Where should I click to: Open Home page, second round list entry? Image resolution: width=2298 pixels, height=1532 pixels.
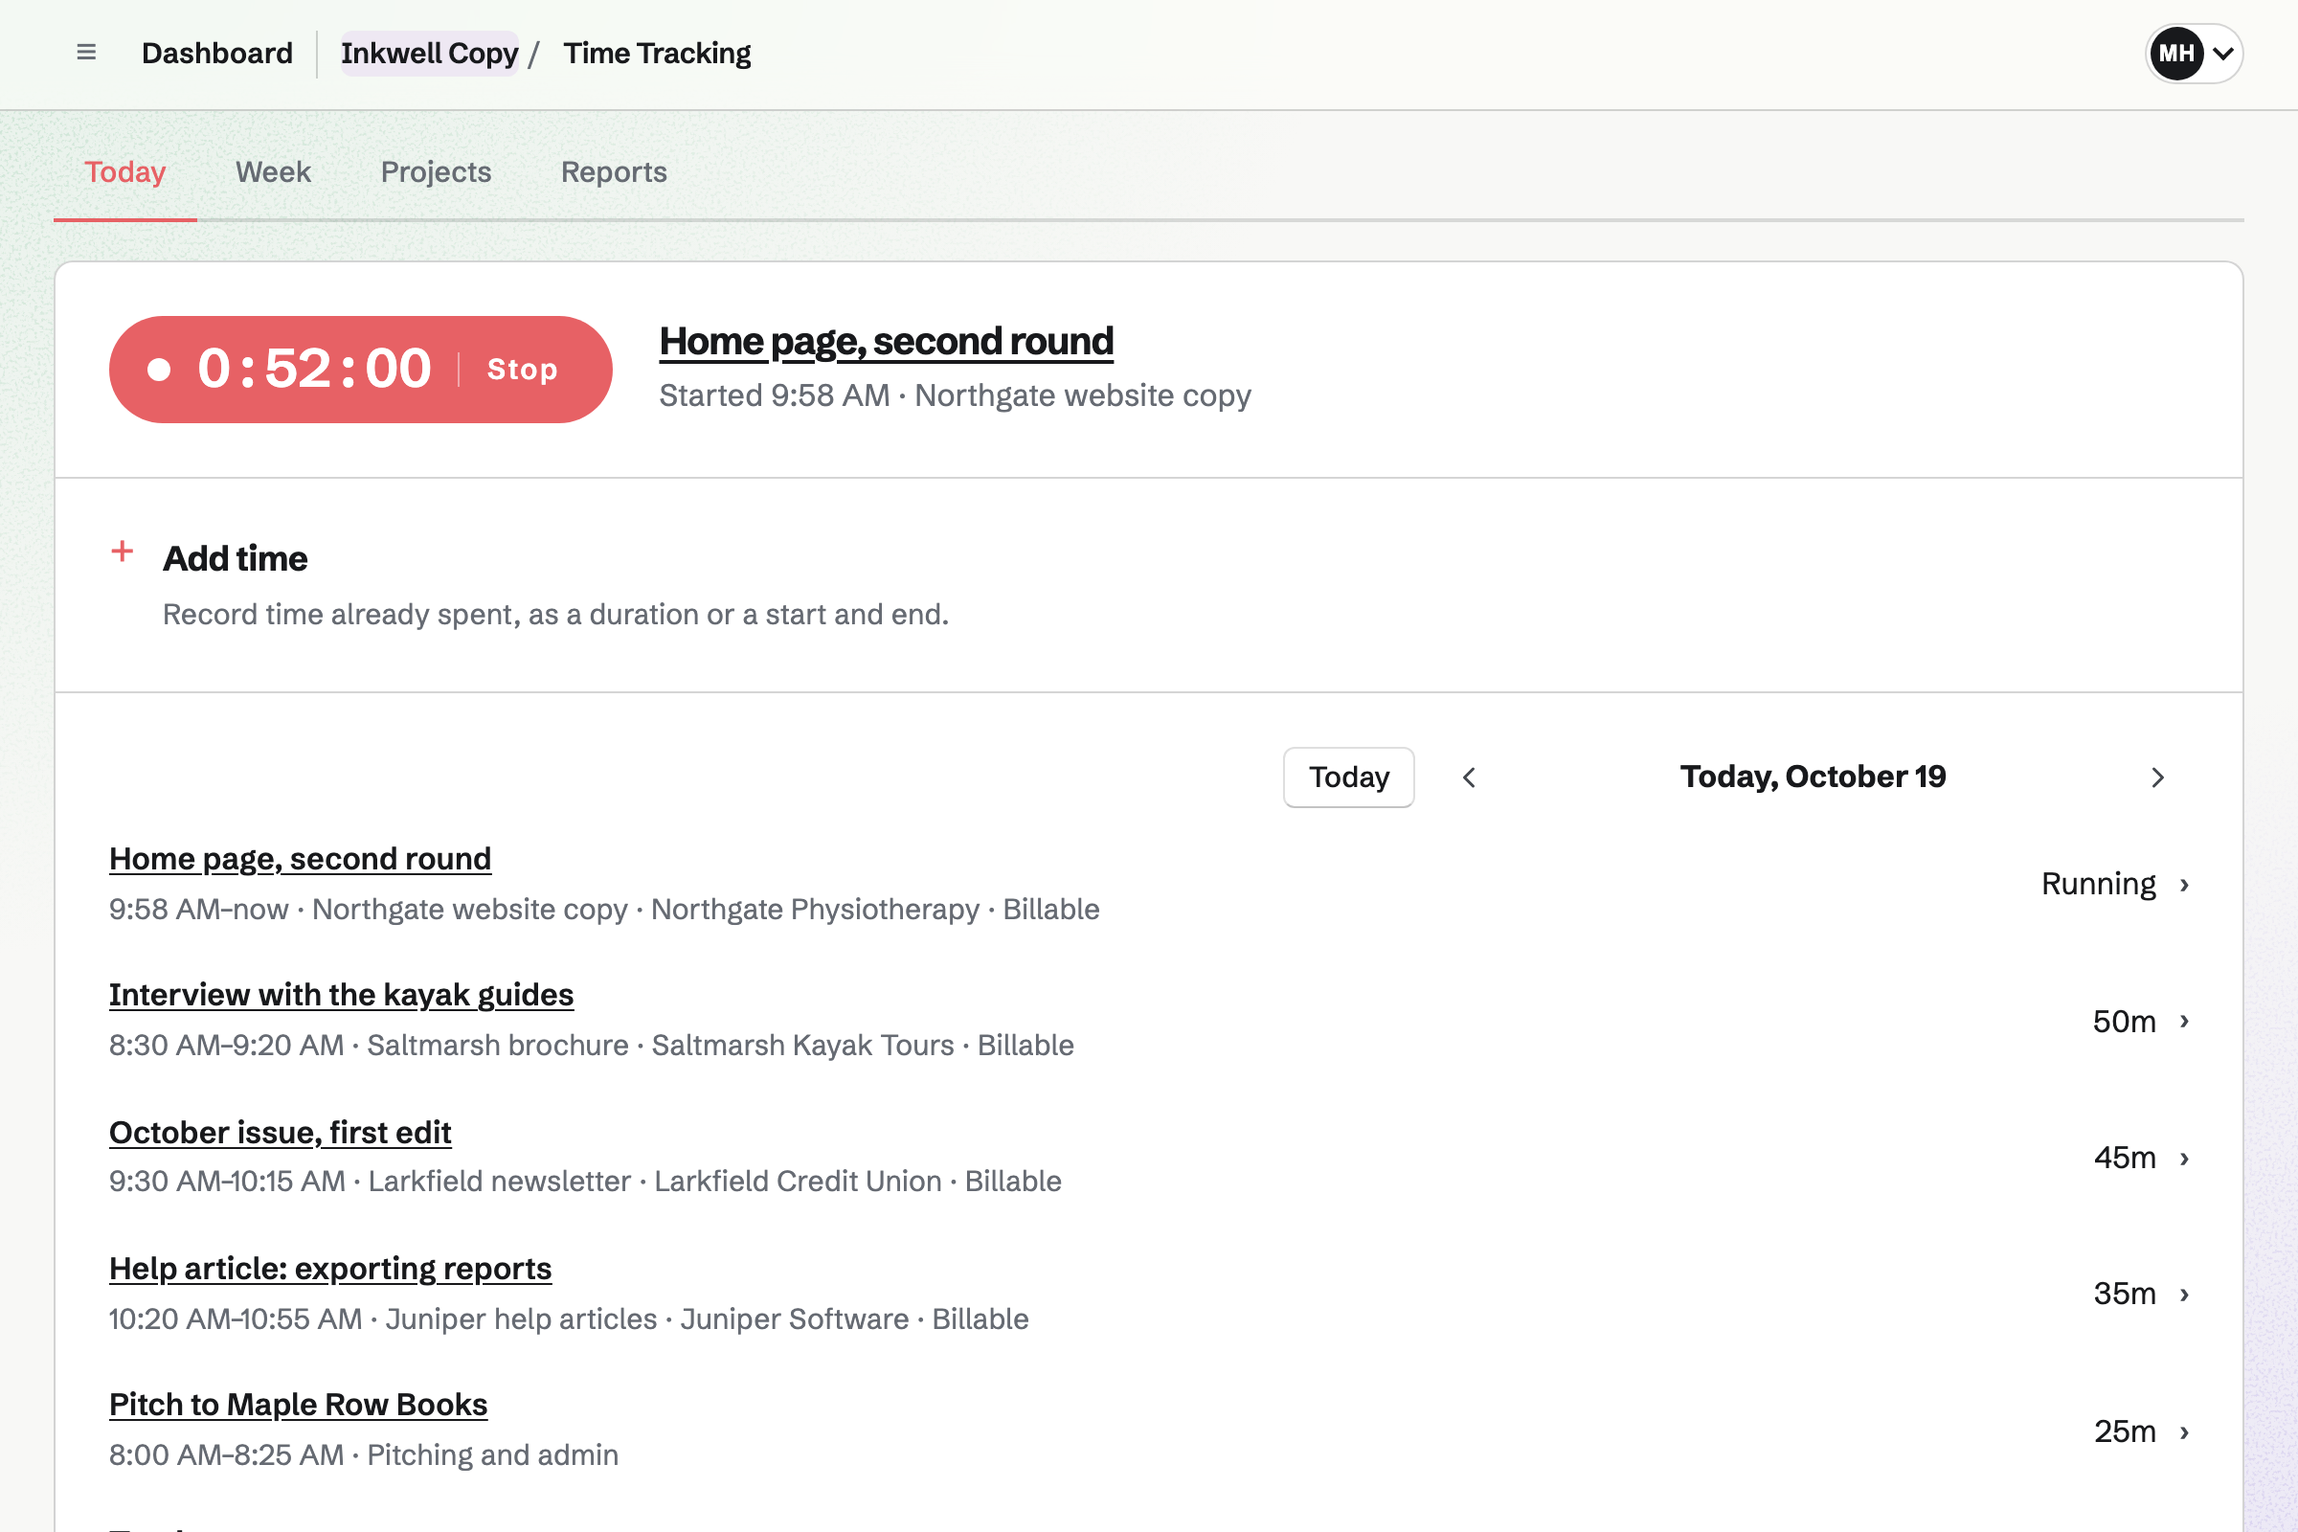pyautogui.click(x=300, y=859)
